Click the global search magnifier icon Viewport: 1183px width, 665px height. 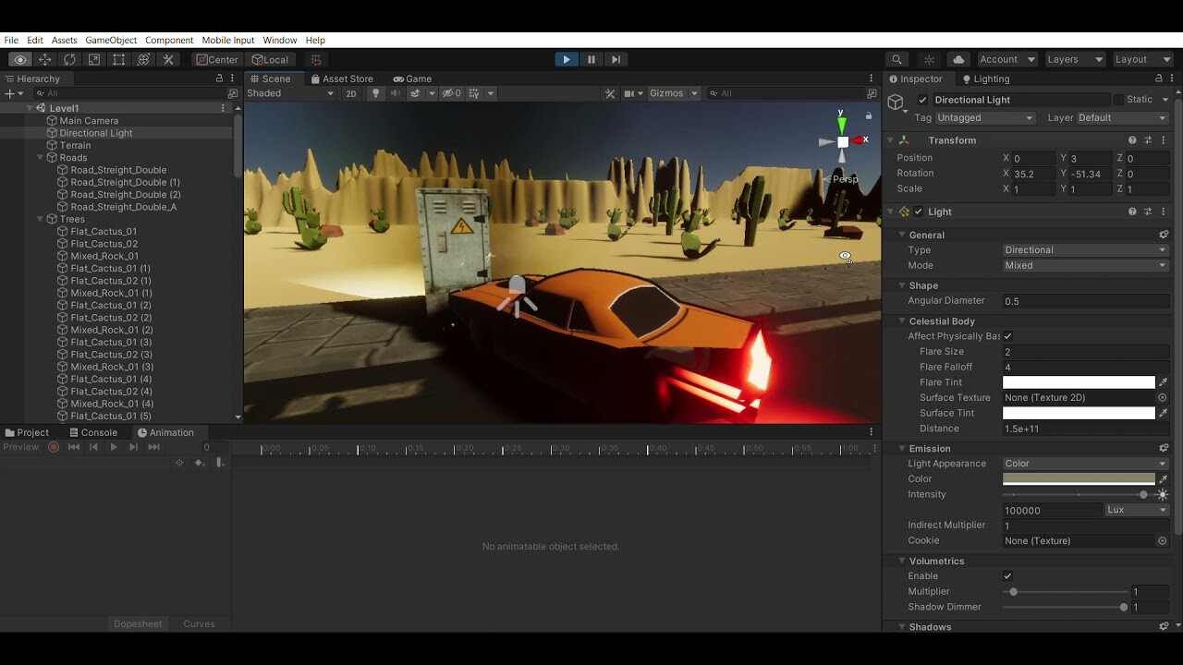coord(896,59)
